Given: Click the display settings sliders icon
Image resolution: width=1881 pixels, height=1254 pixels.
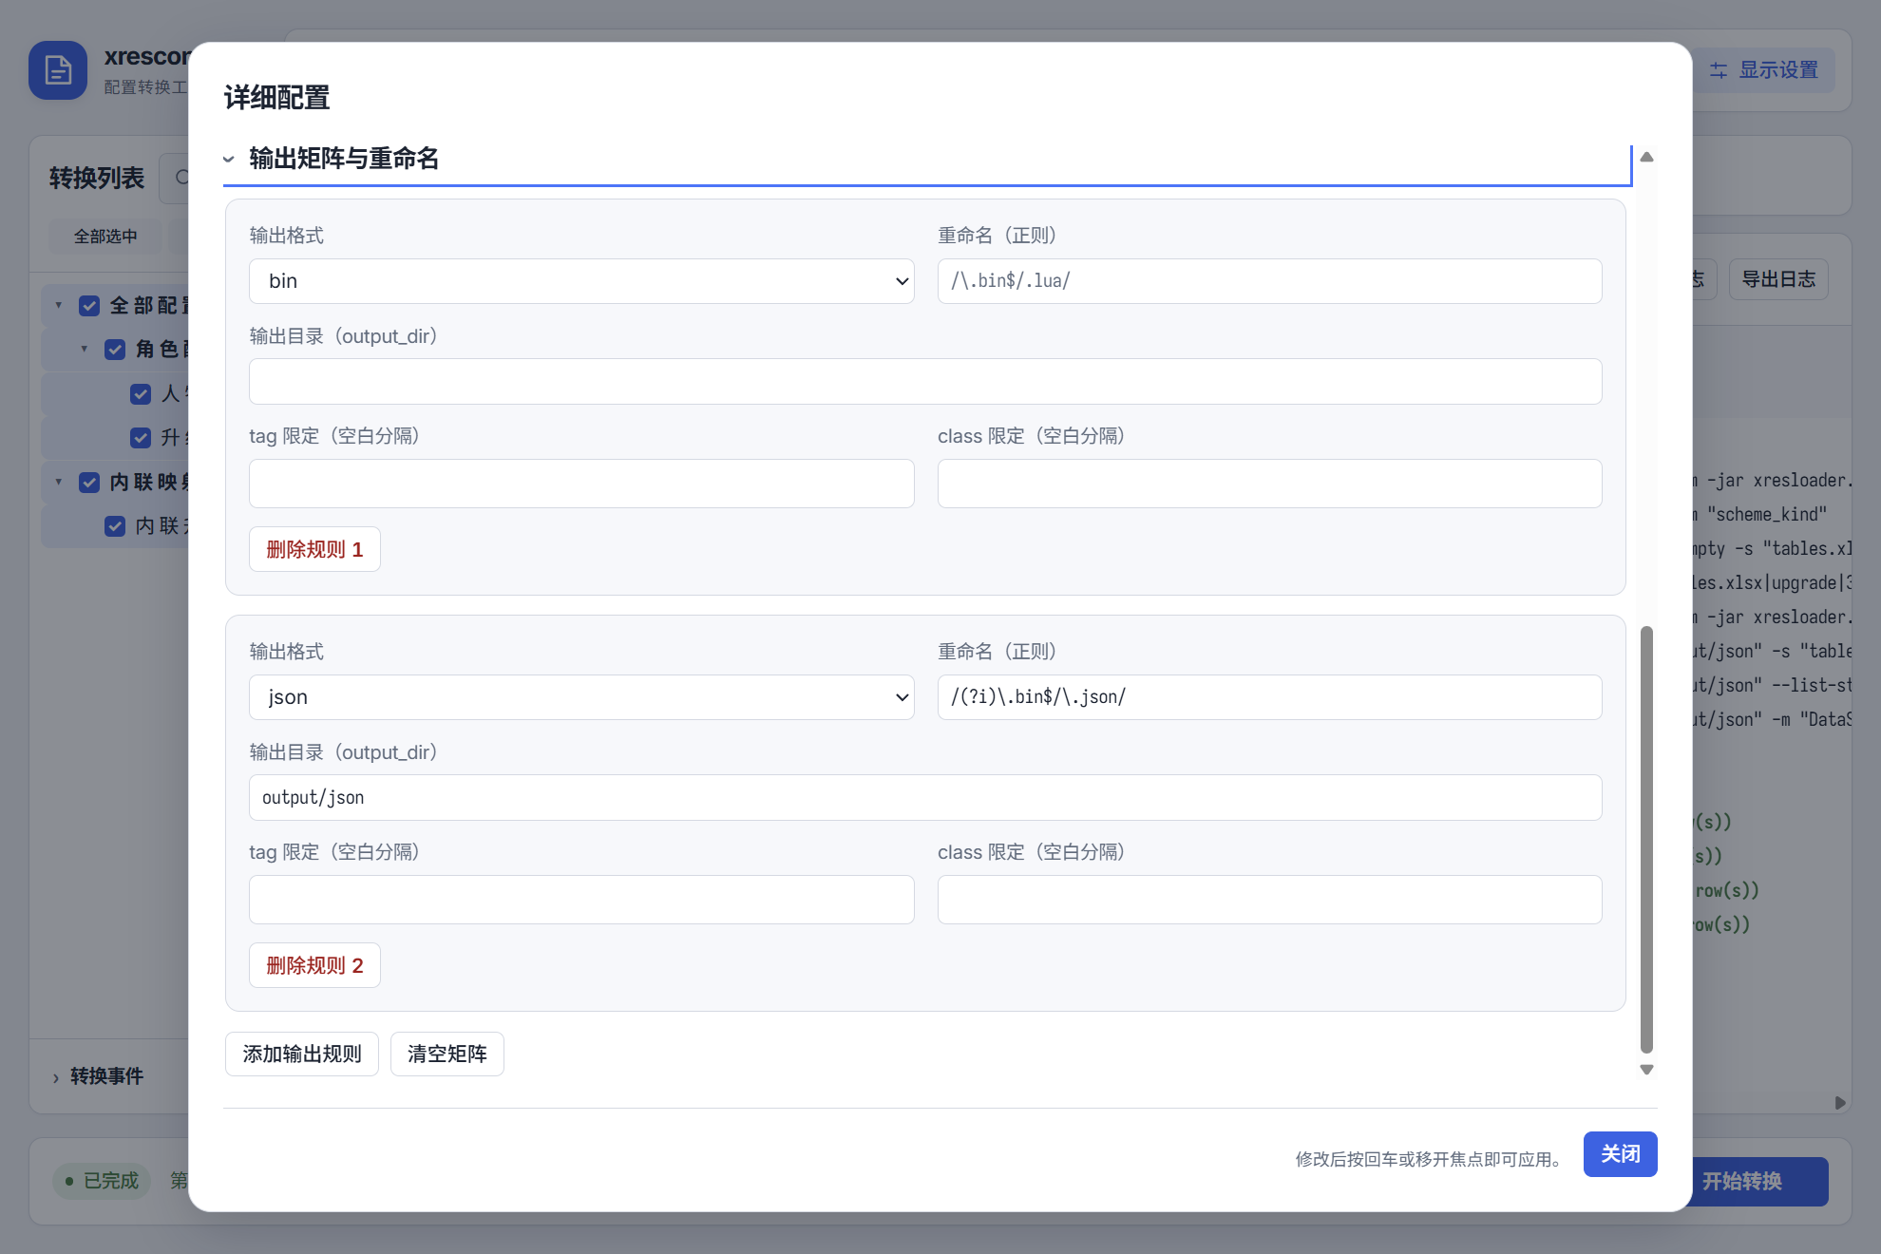Looking at the screenshot, I should (x=1719, y=70).
